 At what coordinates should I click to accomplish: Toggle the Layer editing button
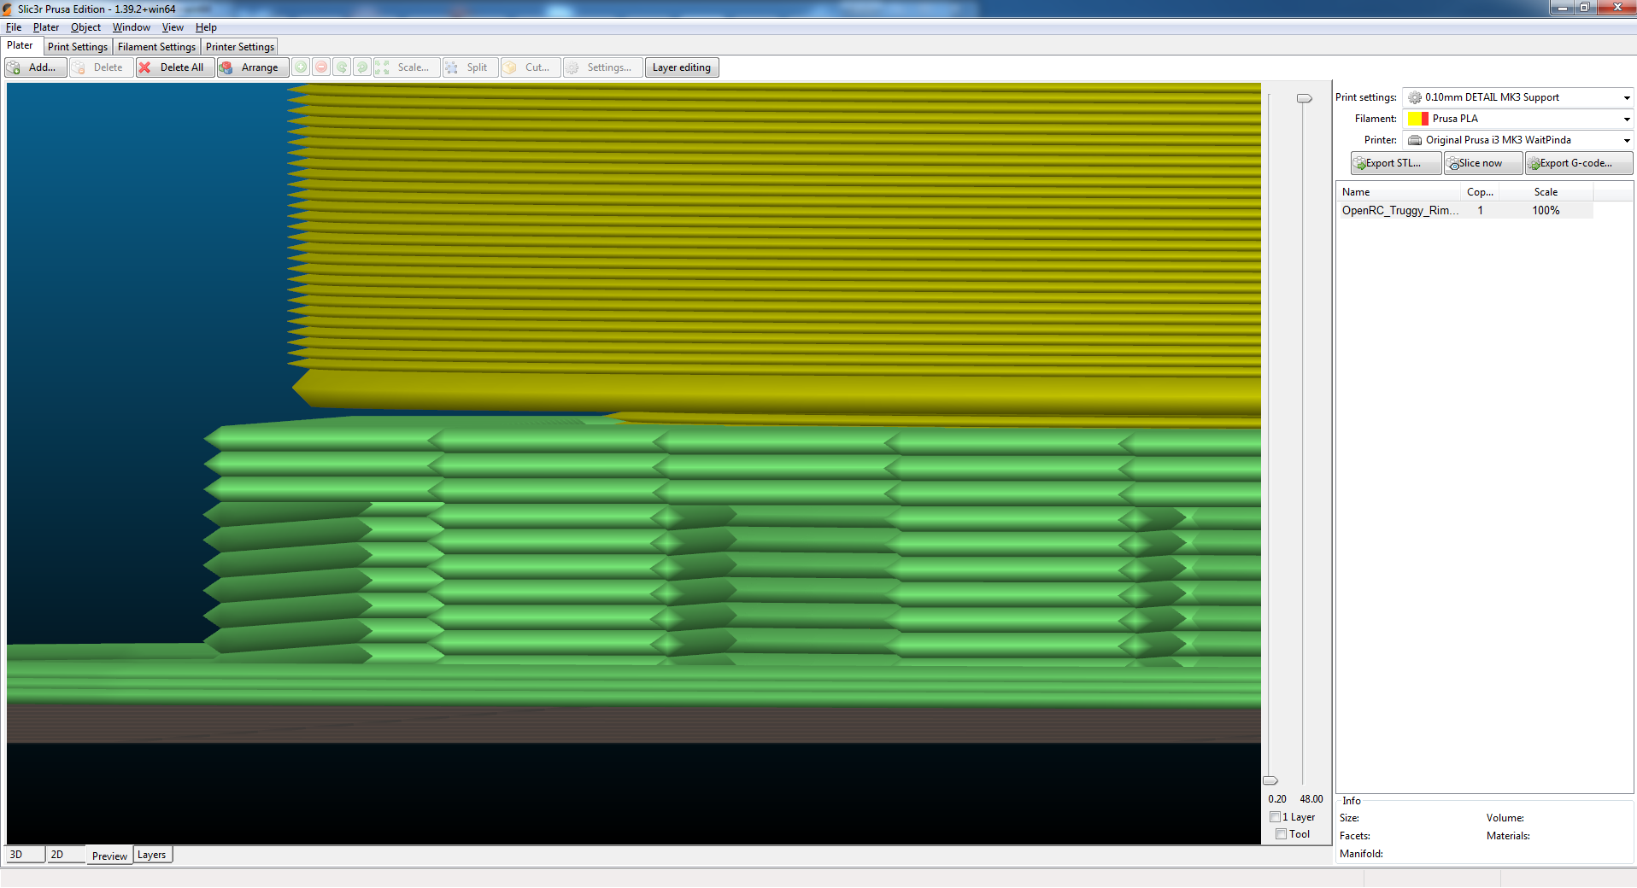tap(682, 67)
